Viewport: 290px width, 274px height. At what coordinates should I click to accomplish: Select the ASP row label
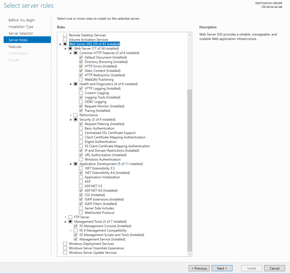point(87,181)
